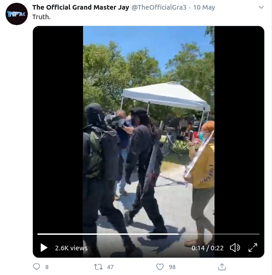Image resolution: width=272 pixels, height=275 pixels.
Task: Seek on the video progress bar
Action: [x=148, y=234]
